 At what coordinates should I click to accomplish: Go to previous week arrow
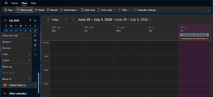(66, 20)
